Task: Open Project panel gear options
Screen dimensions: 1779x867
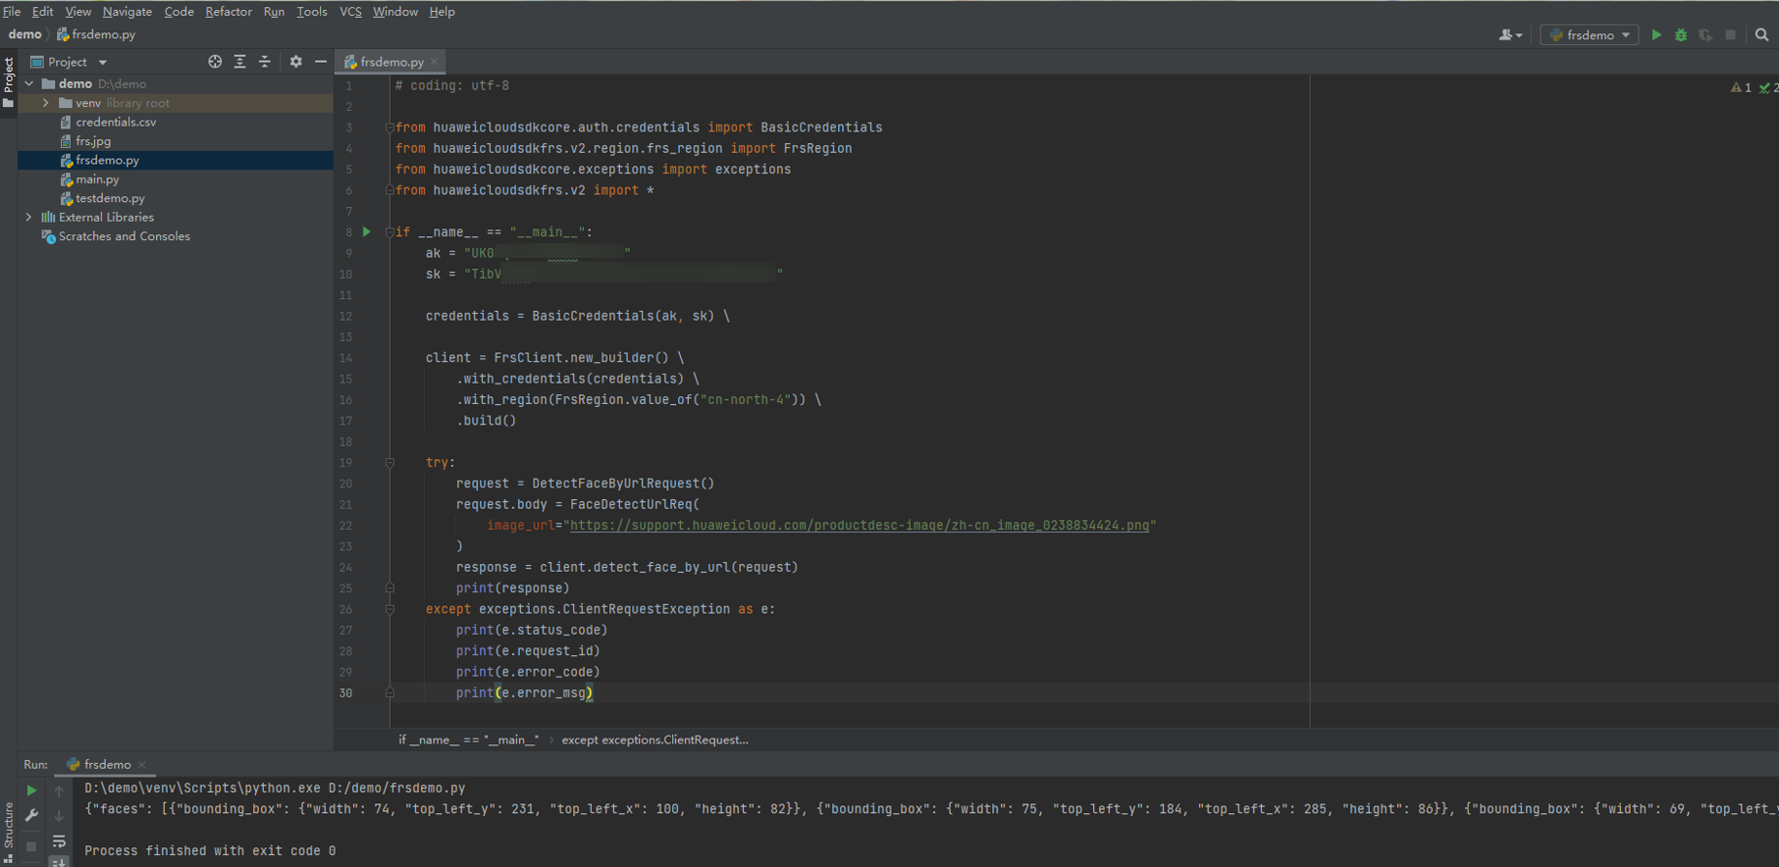Action: pyautogui.click(x=296, y=61)
